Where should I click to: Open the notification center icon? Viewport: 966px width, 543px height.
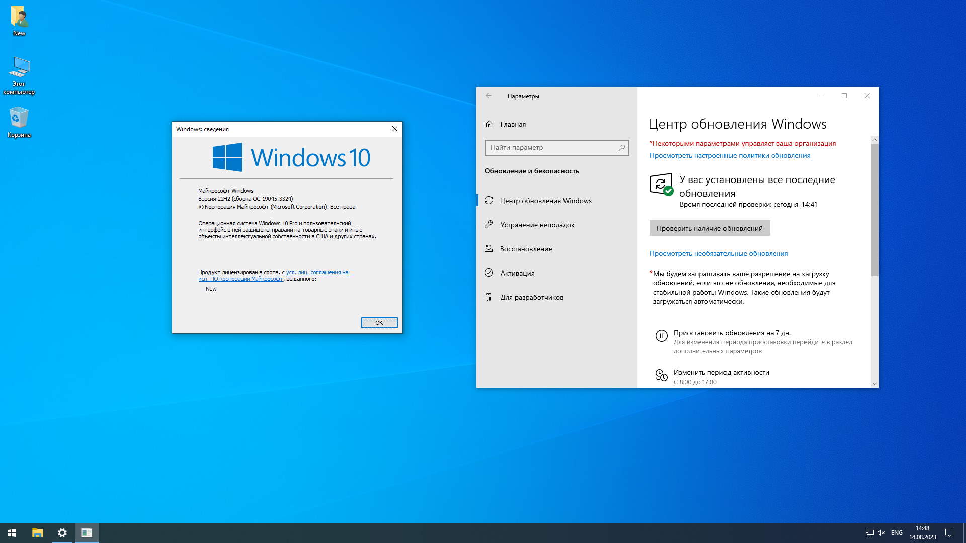point(949,532)
